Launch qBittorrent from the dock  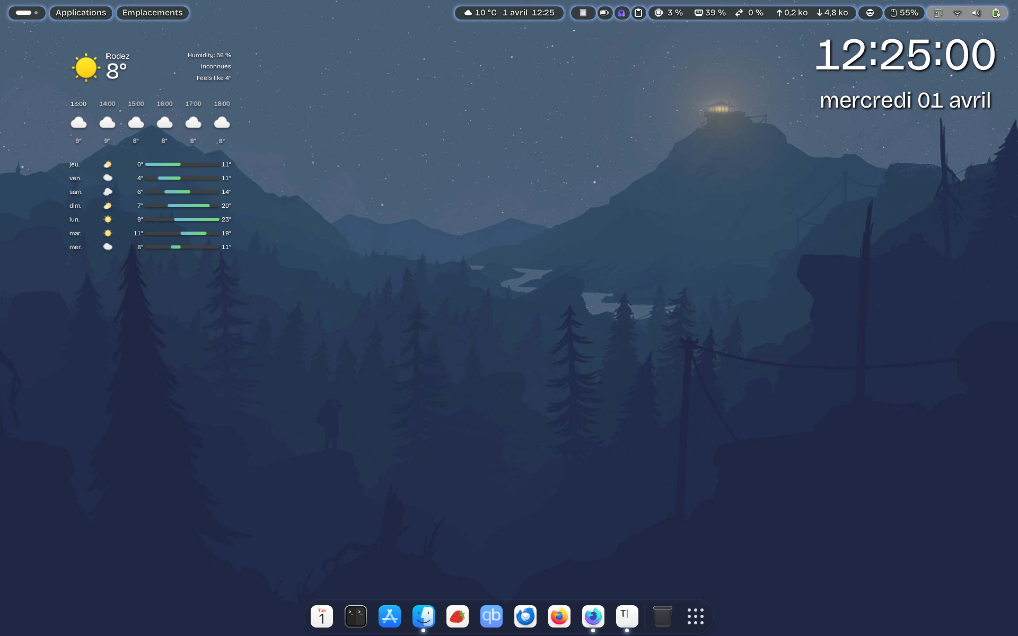click(491, 616)
